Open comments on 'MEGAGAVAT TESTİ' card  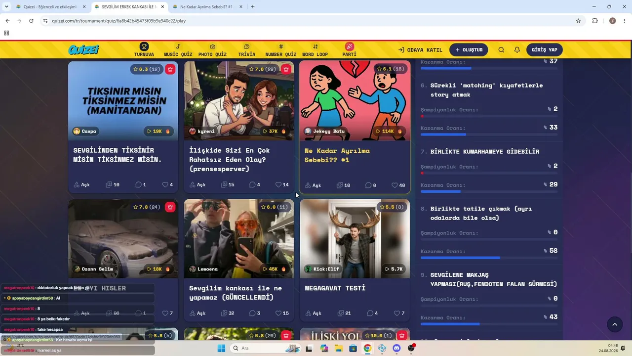click(x=372, y=313)
